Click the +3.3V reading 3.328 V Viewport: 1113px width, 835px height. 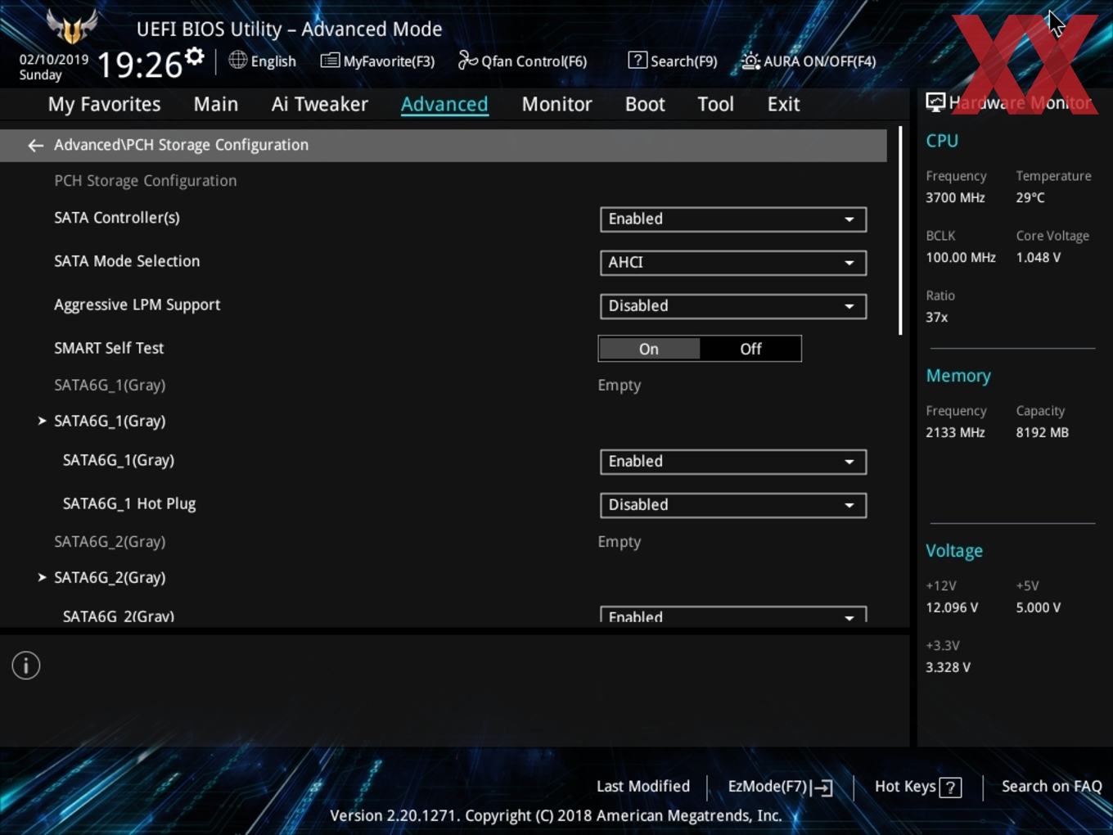pyautogui.click(x=948, y=667)
